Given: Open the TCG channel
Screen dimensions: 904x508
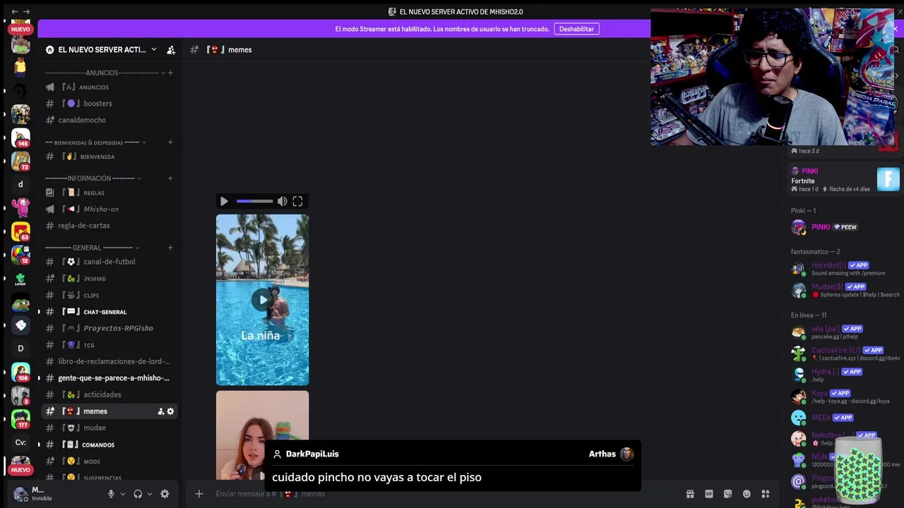Looking at the screenshot, I should click(109, 345).
